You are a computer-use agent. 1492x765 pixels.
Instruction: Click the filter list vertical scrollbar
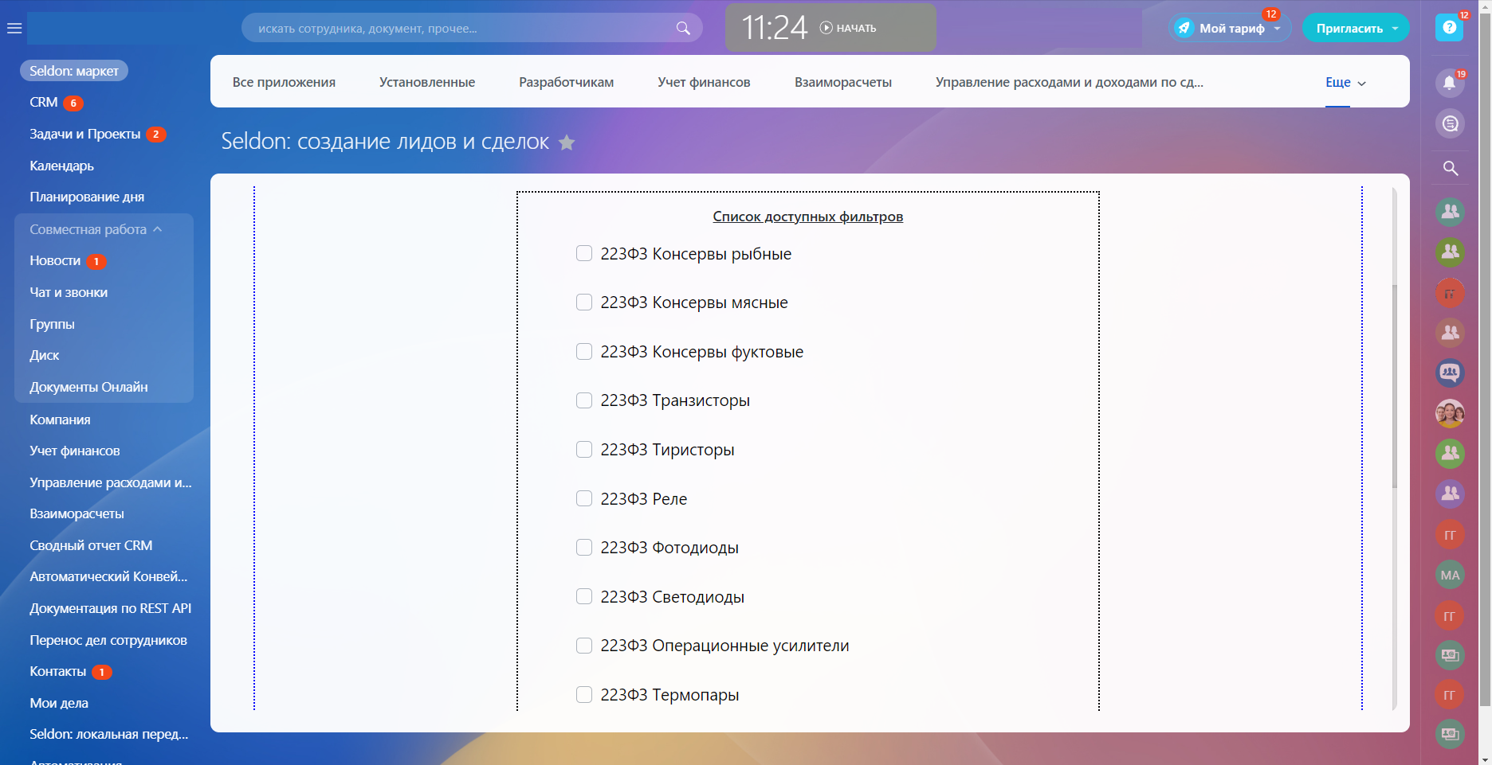(x=1395, y=386)
